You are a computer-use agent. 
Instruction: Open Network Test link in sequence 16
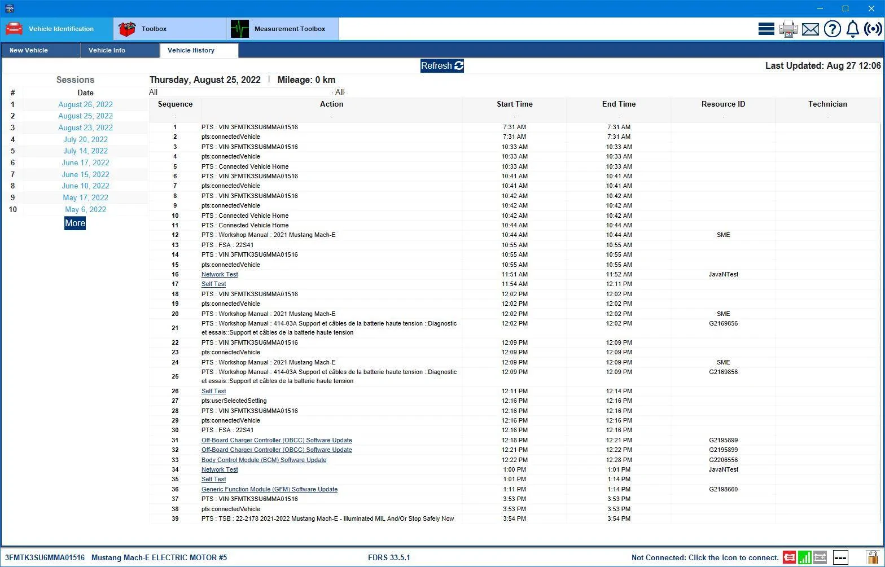click(x=220, y=274)
